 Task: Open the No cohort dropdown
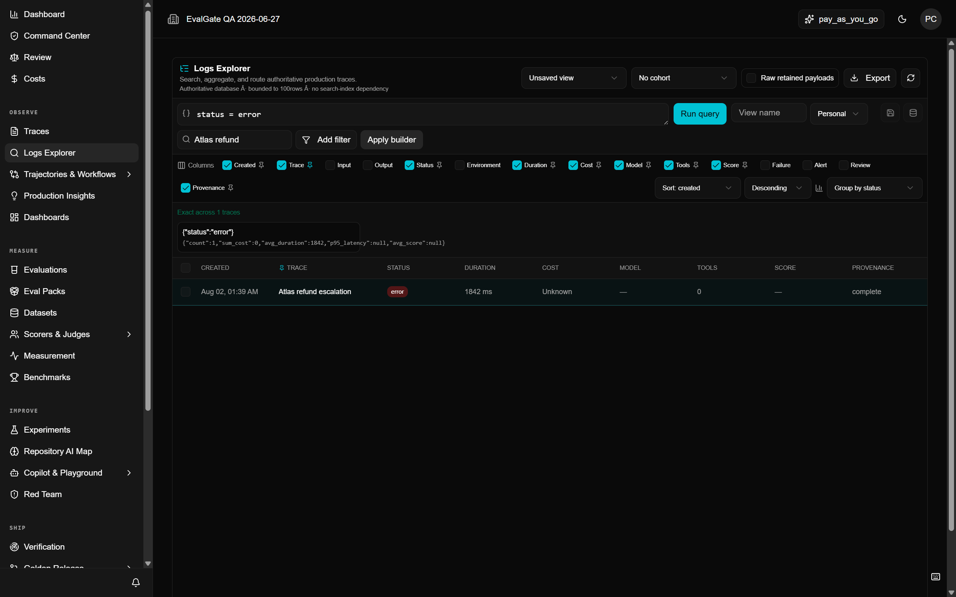click(x=684, y=78)
